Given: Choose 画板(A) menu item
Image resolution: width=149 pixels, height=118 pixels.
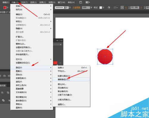Looking at the screenshot, I should pyautogui.click(x=32, y=104).
